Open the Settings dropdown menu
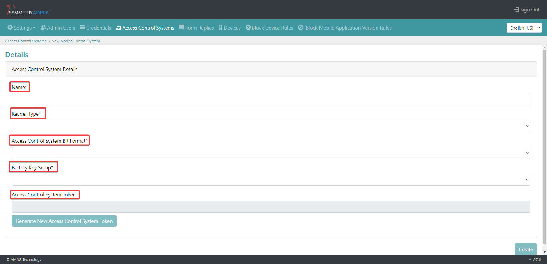This screenshot has height=264, width=547. pyautogui.click(x=22, y=28)
